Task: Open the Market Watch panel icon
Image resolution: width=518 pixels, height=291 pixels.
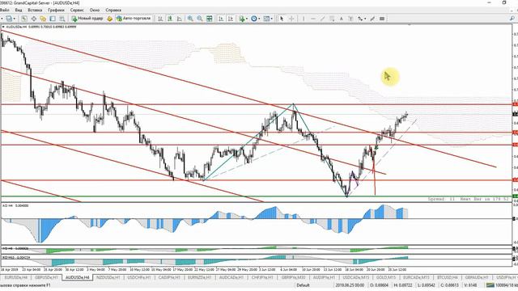Action: pyautogui.click(x=24, y=19)
